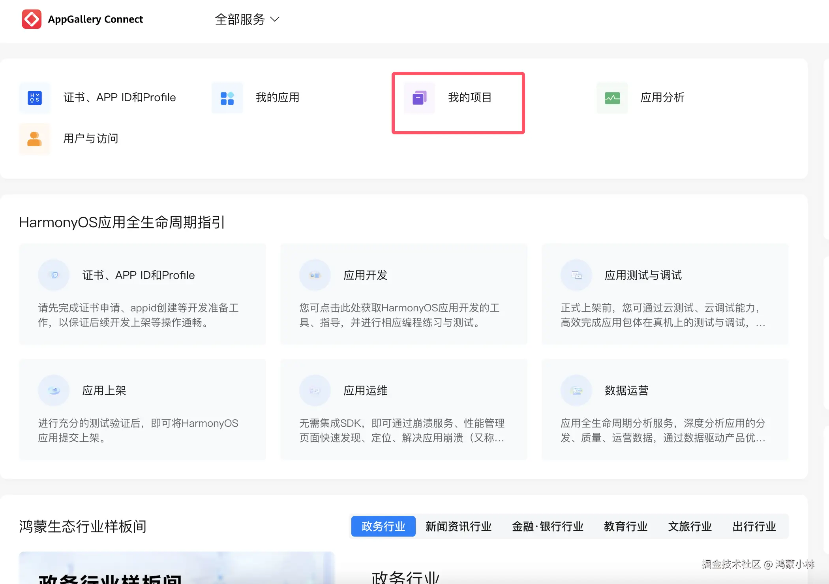Viewport: 829px width, 584px height.
Task: Open the 全部服务 dropdown menu
Action: tap(247, 19)
